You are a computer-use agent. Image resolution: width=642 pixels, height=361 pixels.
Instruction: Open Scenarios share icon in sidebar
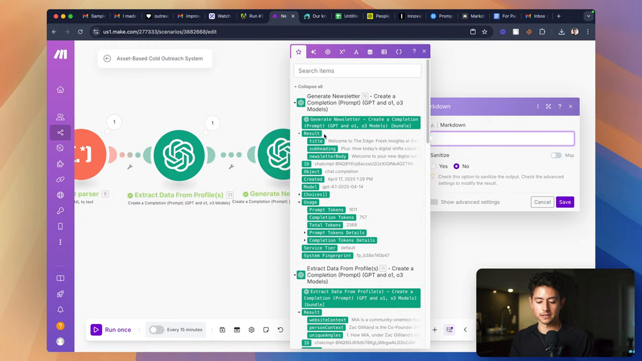pyautogui.click(x=60, y=133)
